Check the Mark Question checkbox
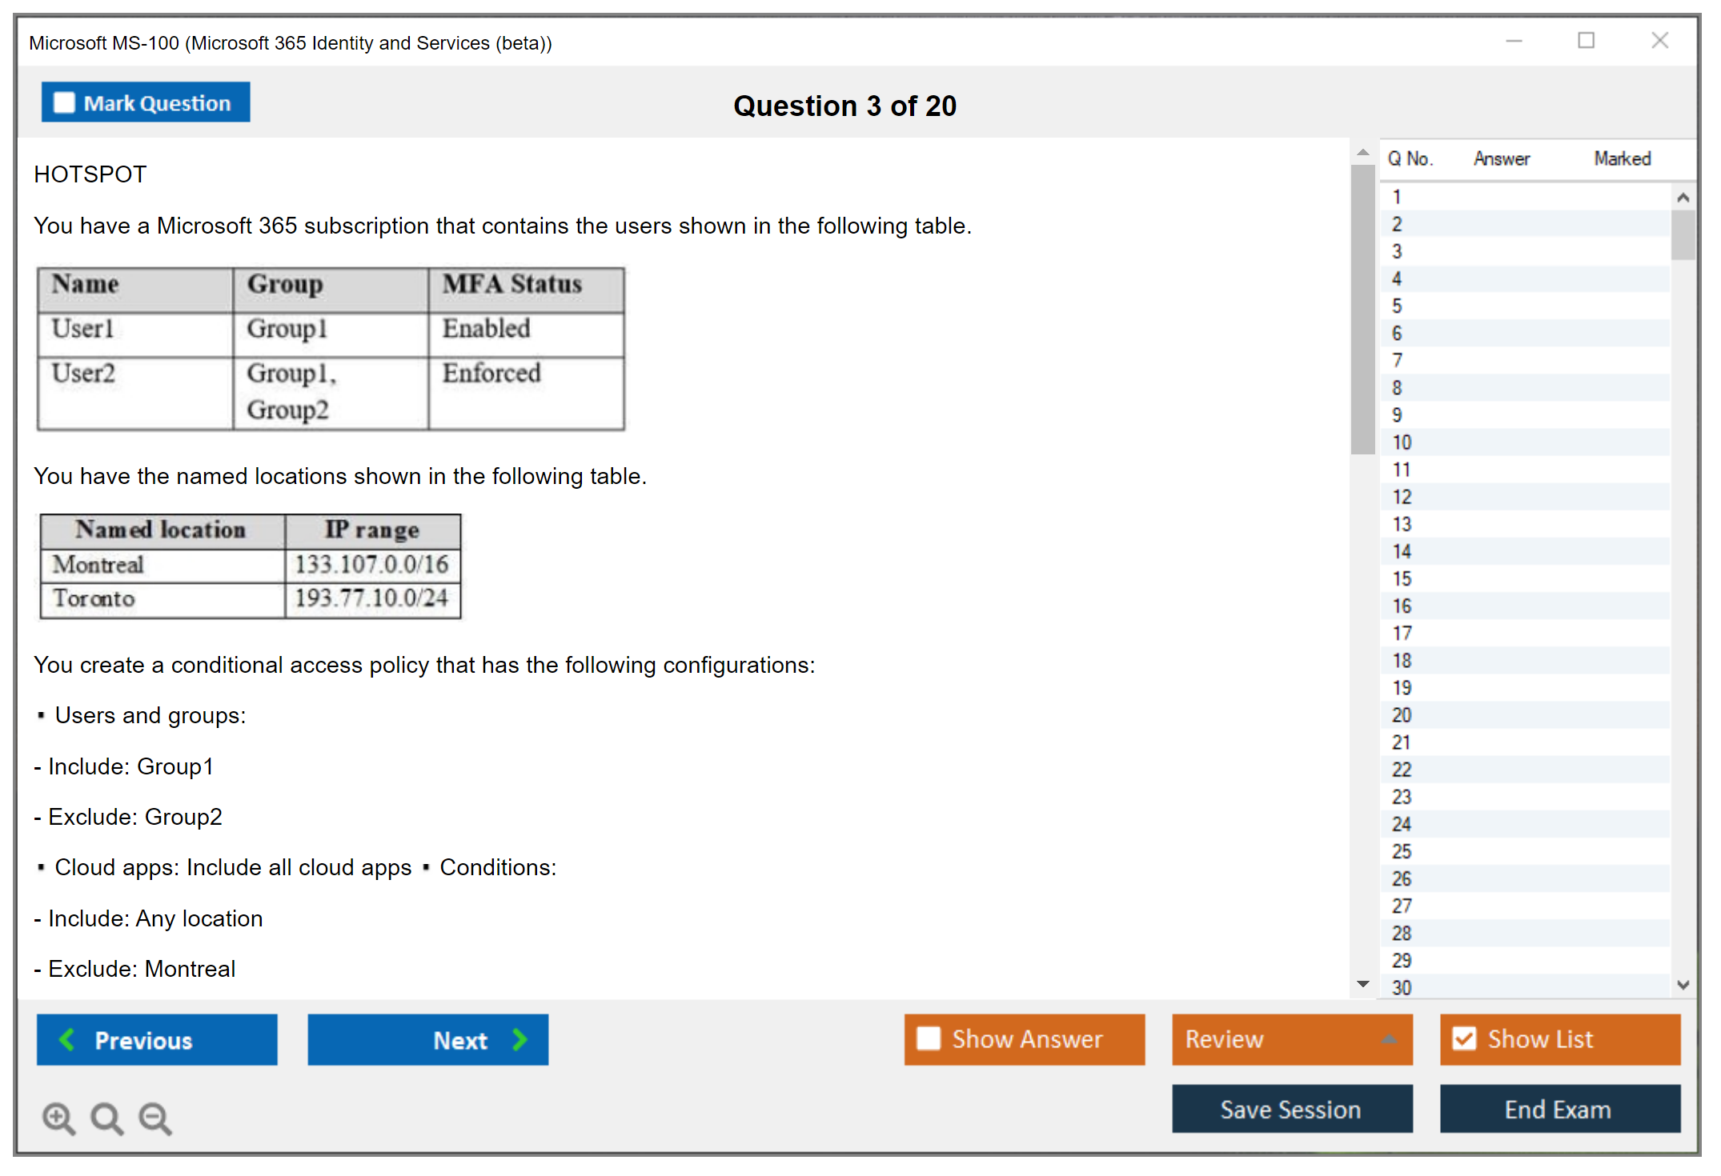This screenshot has width=1721, height=1176. click(64, 102)
